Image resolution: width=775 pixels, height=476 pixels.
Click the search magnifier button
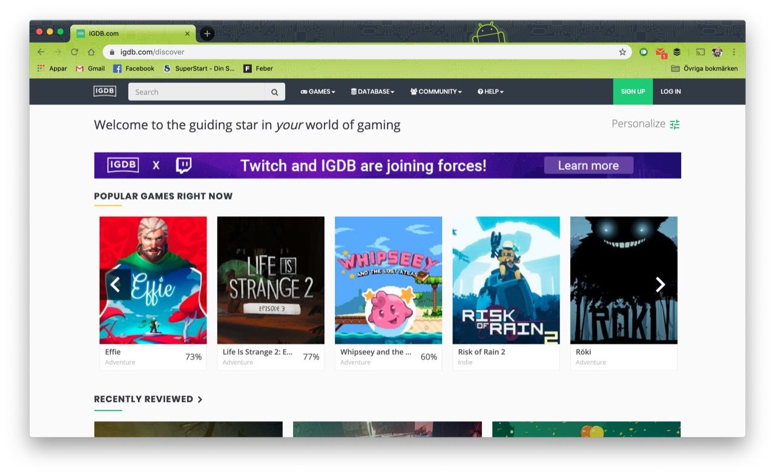(x=275, y=92)
